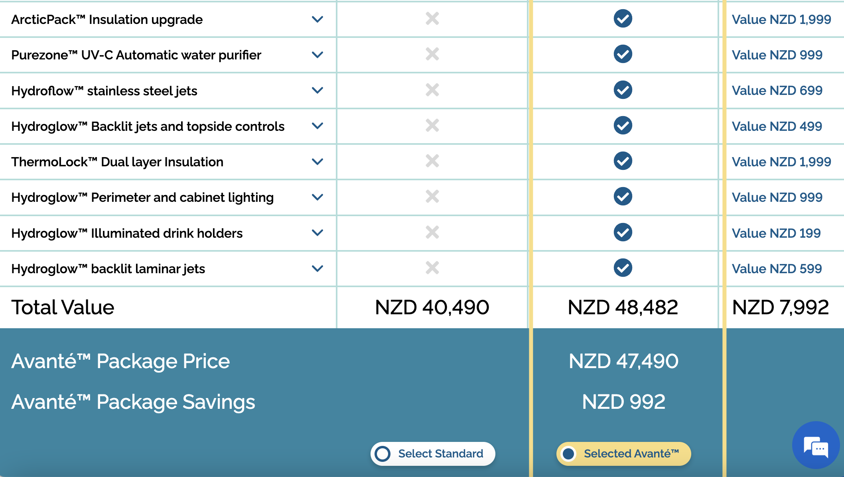Click the yellow Selected Avanté pill control
844x477 pixels.
pos(623,453)
